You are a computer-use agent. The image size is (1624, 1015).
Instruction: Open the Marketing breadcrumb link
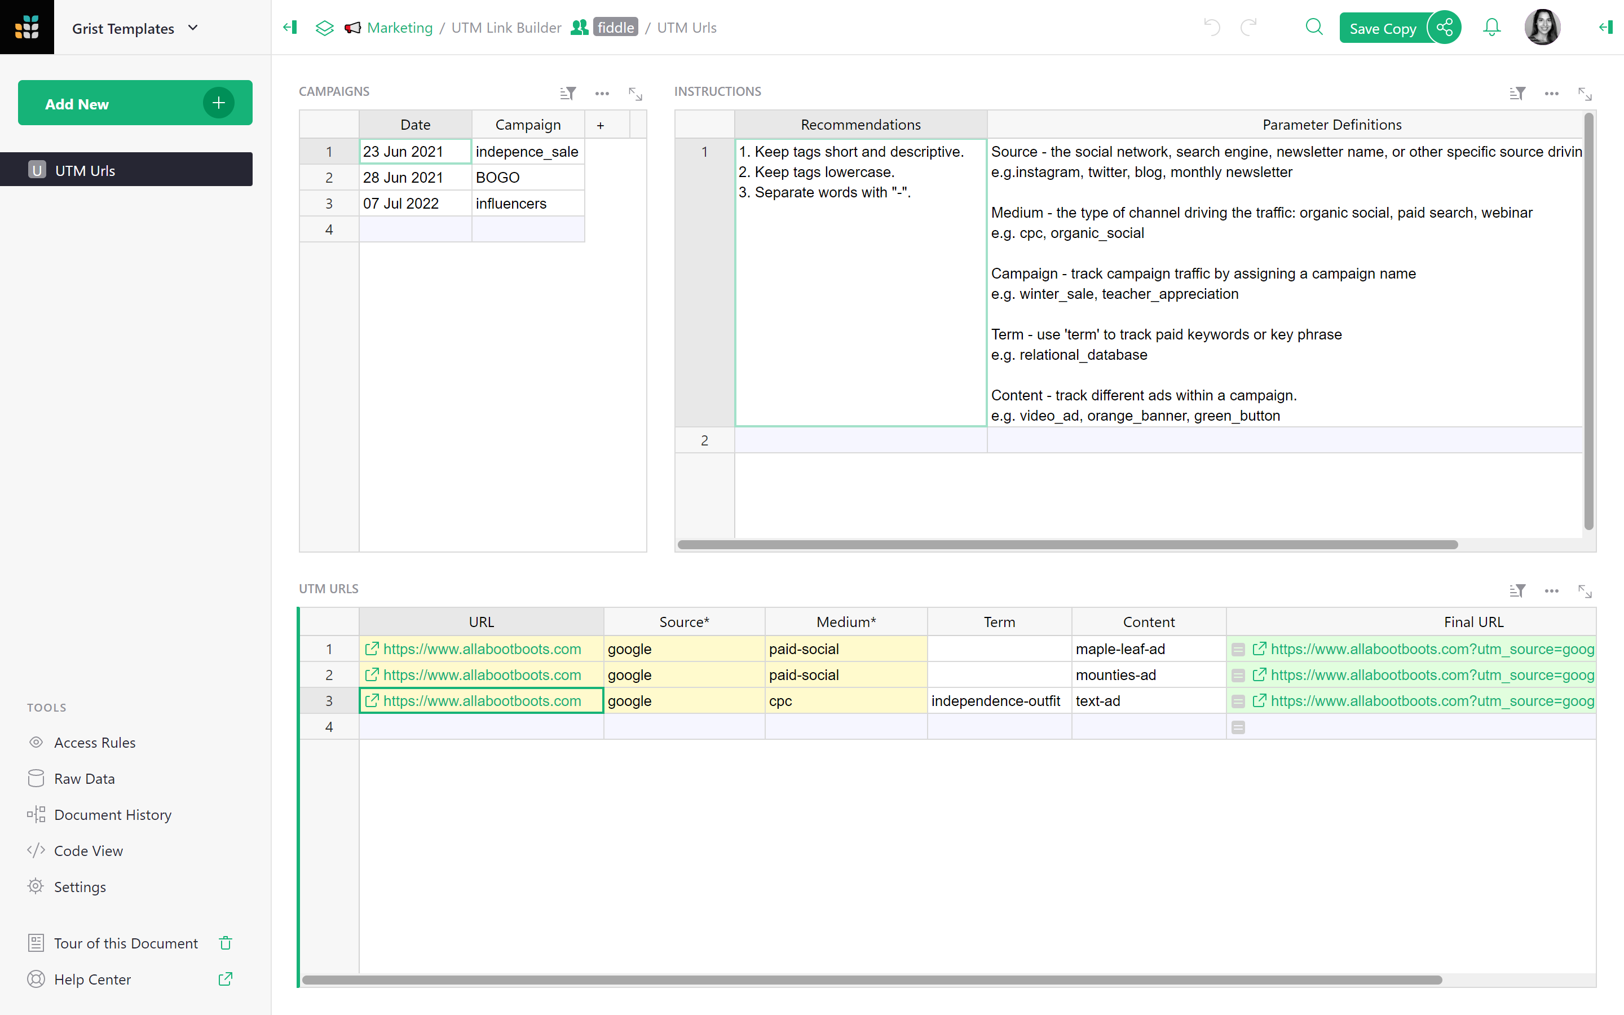(399, 28)
